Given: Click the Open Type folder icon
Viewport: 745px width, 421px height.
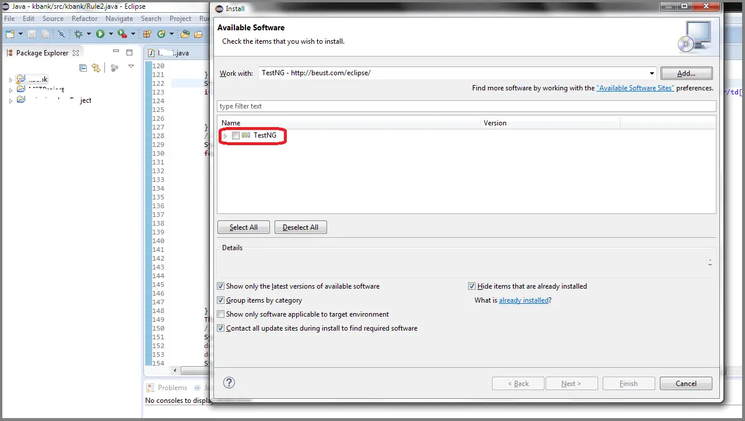Looking at the screenshot, I should (x=185, y=34).
